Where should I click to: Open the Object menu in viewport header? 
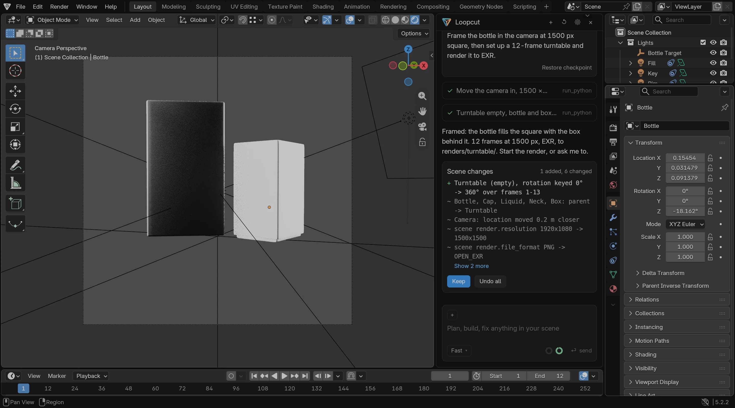tap(156, 20)
